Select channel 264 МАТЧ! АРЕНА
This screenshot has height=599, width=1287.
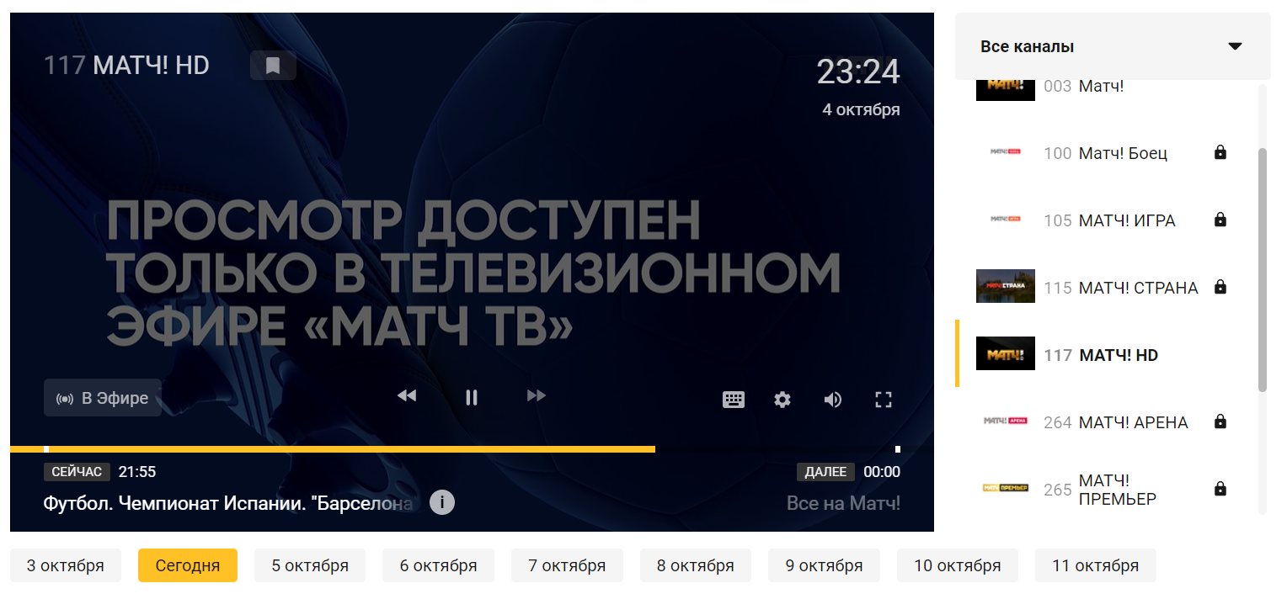tap(1107, 421)
